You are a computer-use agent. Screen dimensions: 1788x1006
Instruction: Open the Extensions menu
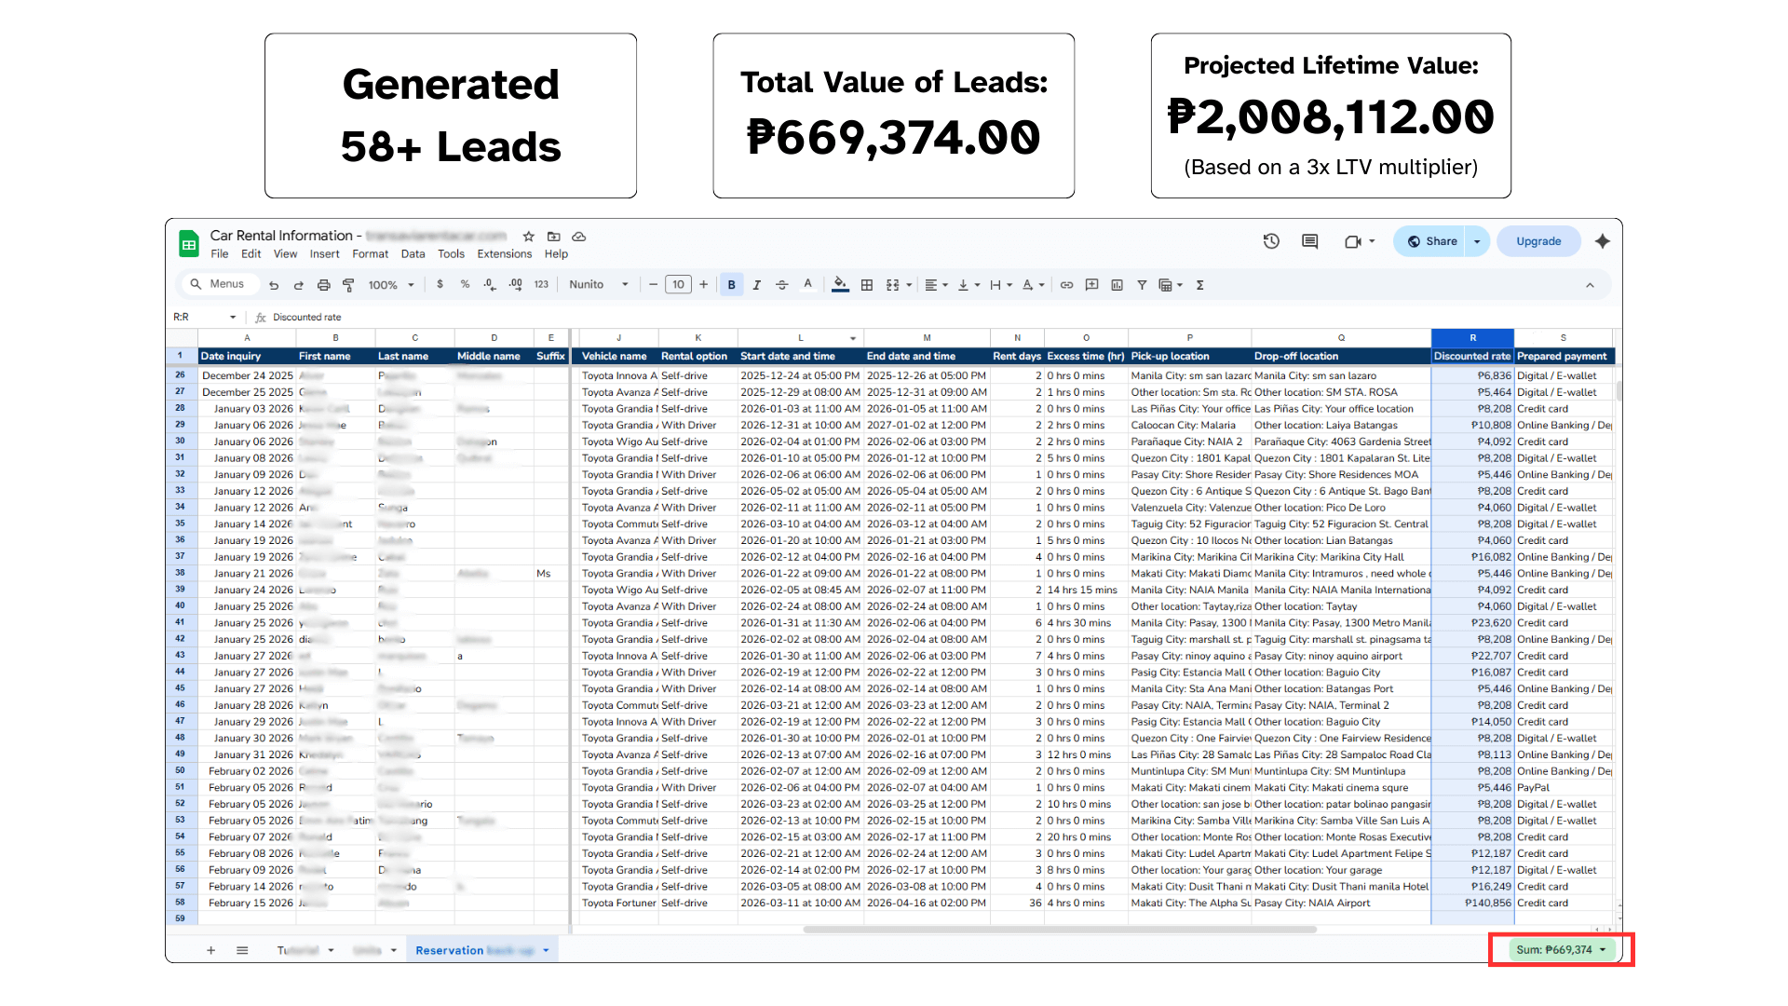[504, 254]
